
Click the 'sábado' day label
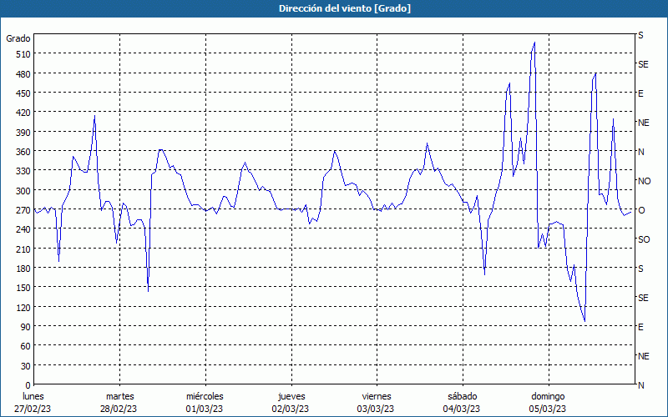click(x=463, y=396)
